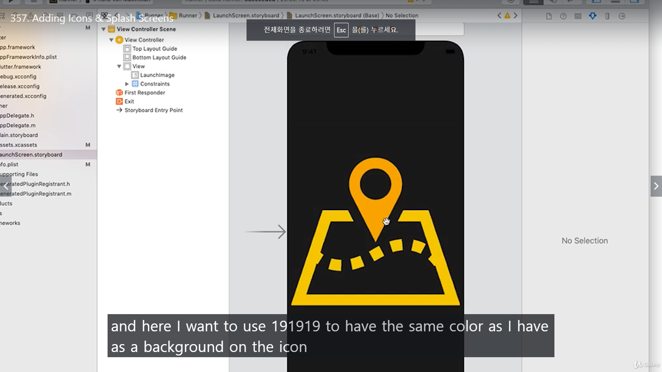Viewport: 662px width, 372px height.
Task: Expand the Constraints disclosure triangle
Action: click(x=127, y=84)
